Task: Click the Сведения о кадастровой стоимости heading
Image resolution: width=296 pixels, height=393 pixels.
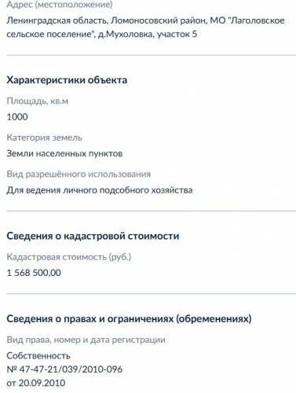Action: coord(93,236)
